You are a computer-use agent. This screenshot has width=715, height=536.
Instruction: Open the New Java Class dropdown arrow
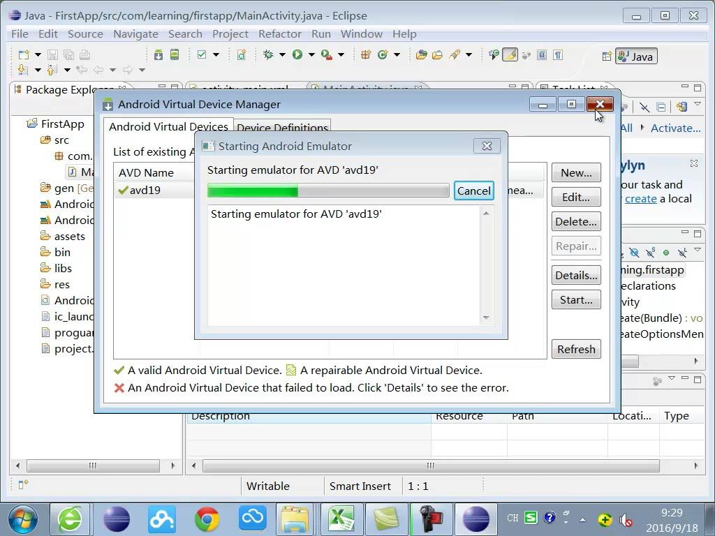[x=397, y=54]
